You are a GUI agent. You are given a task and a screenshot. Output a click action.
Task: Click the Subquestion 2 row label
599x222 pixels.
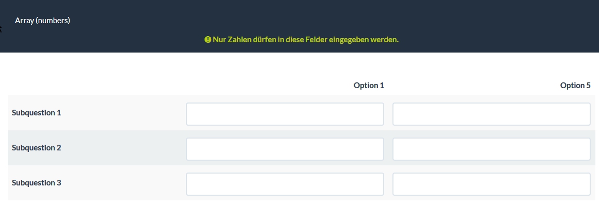(x=36, y=148)
